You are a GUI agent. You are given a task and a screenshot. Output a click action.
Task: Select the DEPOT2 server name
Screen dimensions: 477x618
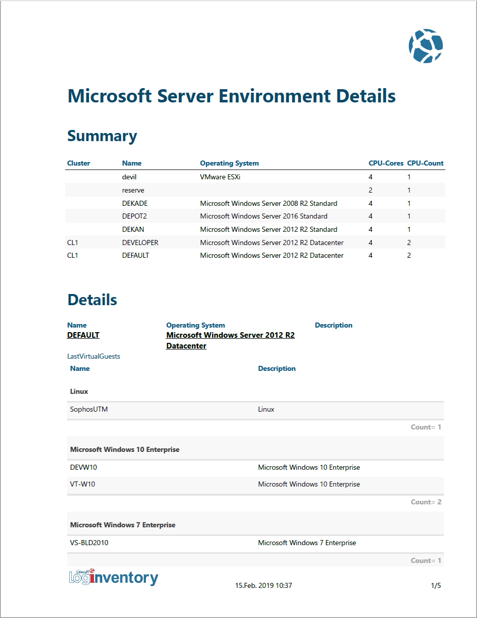134,216
